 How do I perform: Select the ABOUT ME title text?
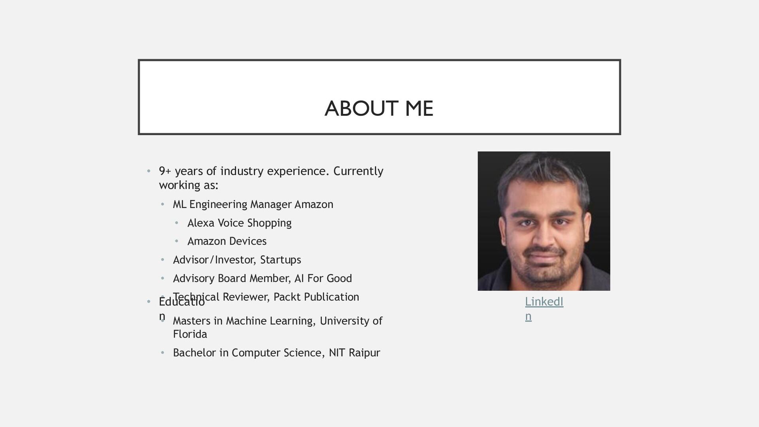coord(379,108)
